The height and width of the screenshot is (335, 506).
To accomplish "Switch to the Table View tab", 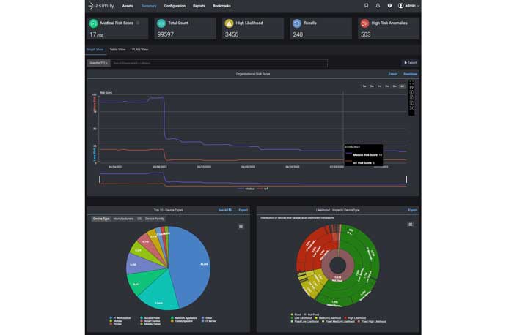I will tap(117, 50).
